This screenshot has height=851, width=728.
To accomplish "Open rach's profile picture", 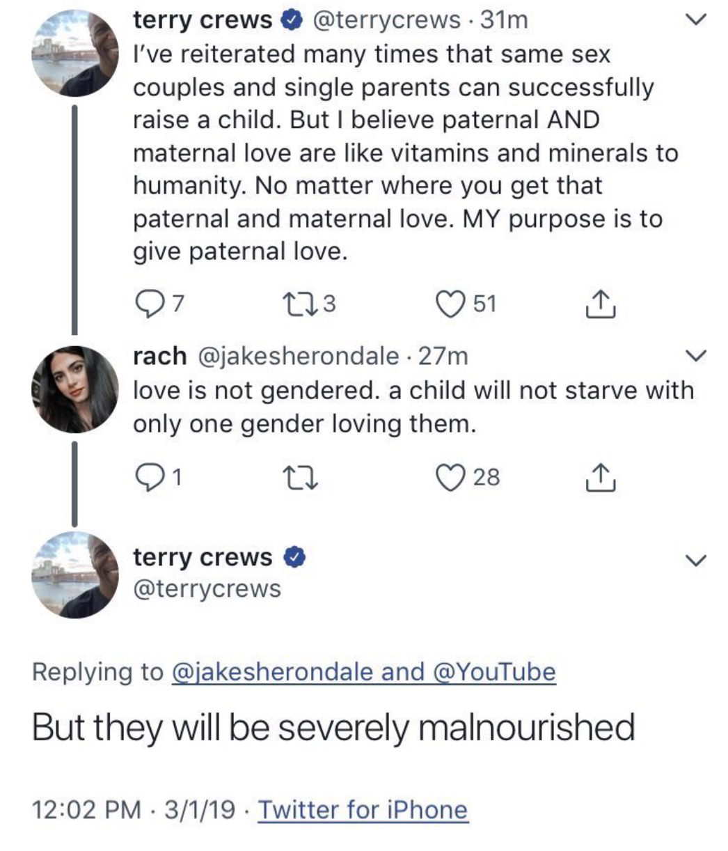I will [75, 389].
